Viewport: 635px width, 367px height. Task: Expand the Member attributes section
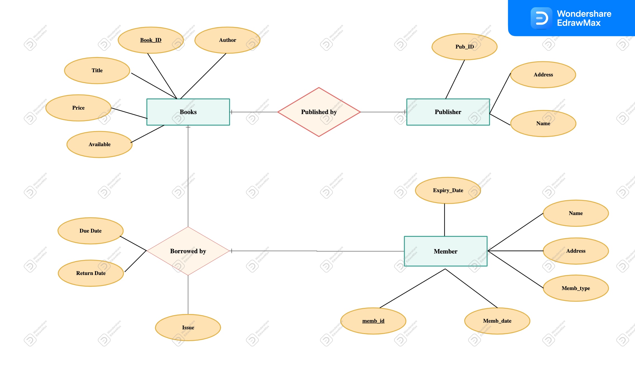click(446, 251)
